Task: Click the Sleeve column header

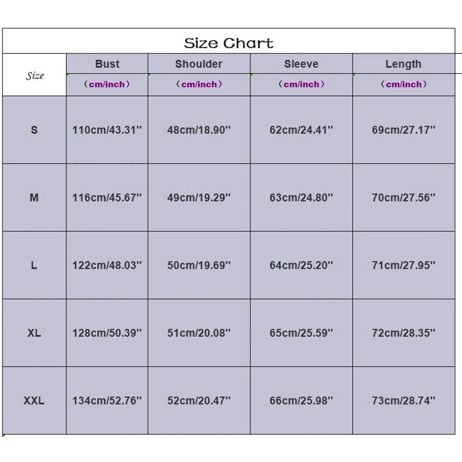Action: [301, 64]
